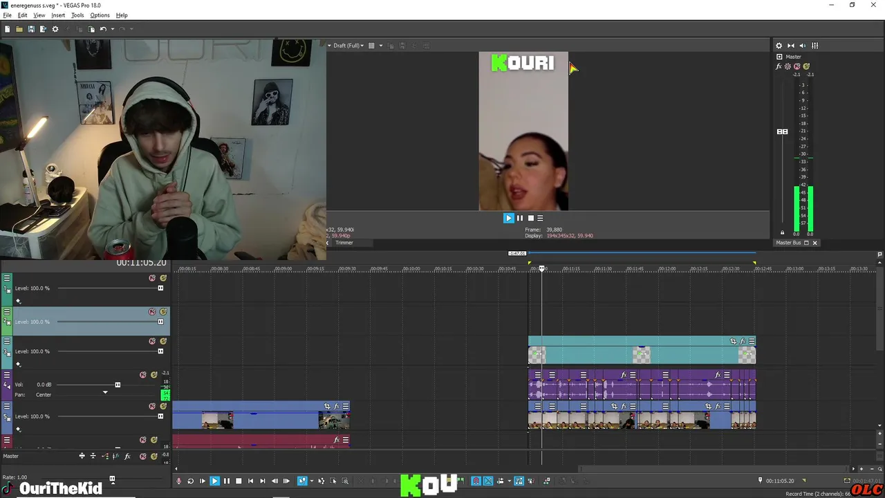Viewport: 885px width, 498px height.
Task: Click the Render As toolbar icon
Action: pos(43,29)
